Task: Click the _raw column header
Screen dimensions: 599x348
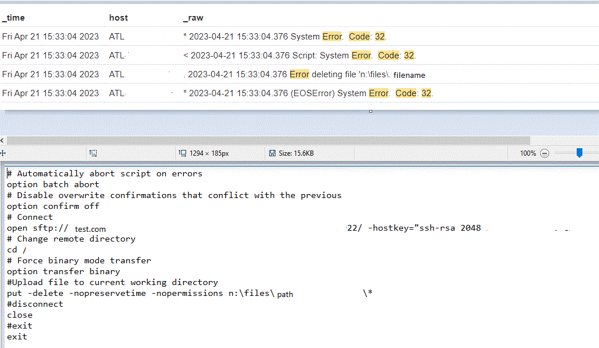Action: pos(193,18)
